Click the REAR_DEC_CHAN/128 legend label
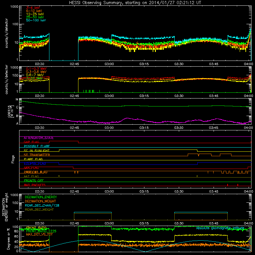255x255 pixels. (x=42, y=206)
